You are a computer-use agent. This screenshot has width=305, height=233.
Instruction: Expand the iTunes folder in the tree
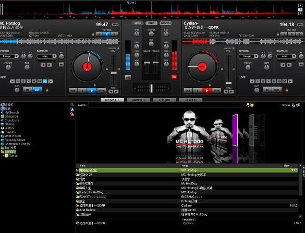(3, 156)
